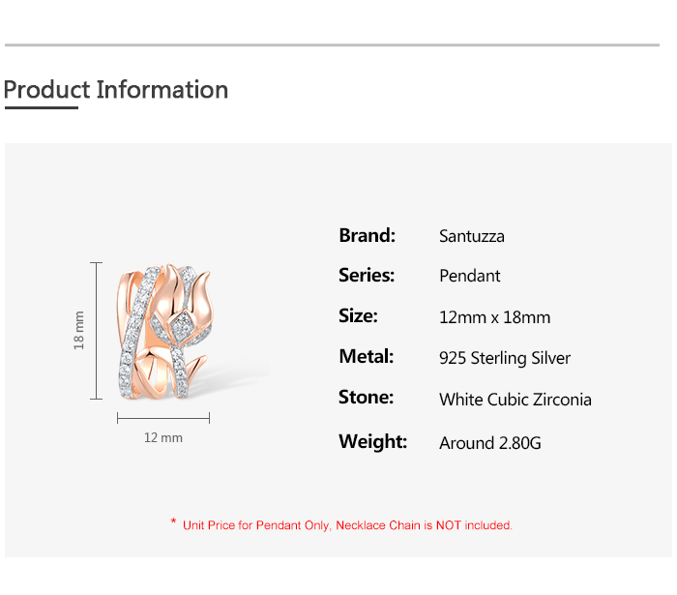
Task: Click the Weight: label
Action: pyautogui.click(x=372, y=442)
